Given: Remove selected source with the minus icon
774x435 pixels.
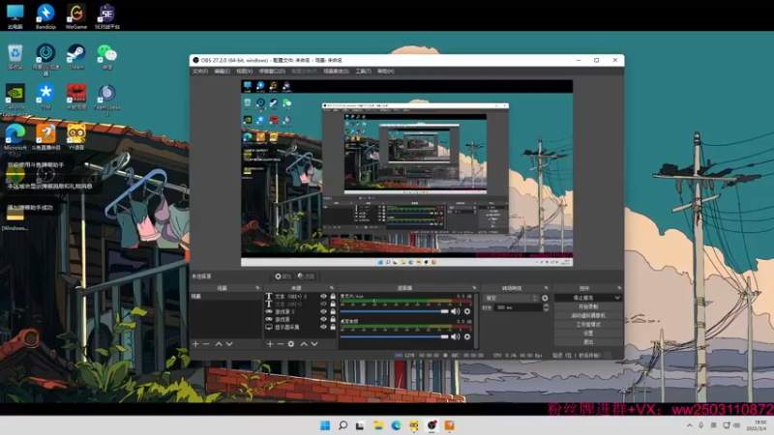Looking at the screenshot, I should click(281, 344).
